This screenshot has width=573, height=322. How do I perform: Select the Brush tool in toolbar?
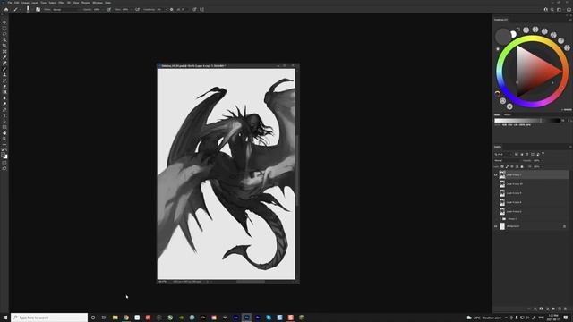(x=4, y=69)
